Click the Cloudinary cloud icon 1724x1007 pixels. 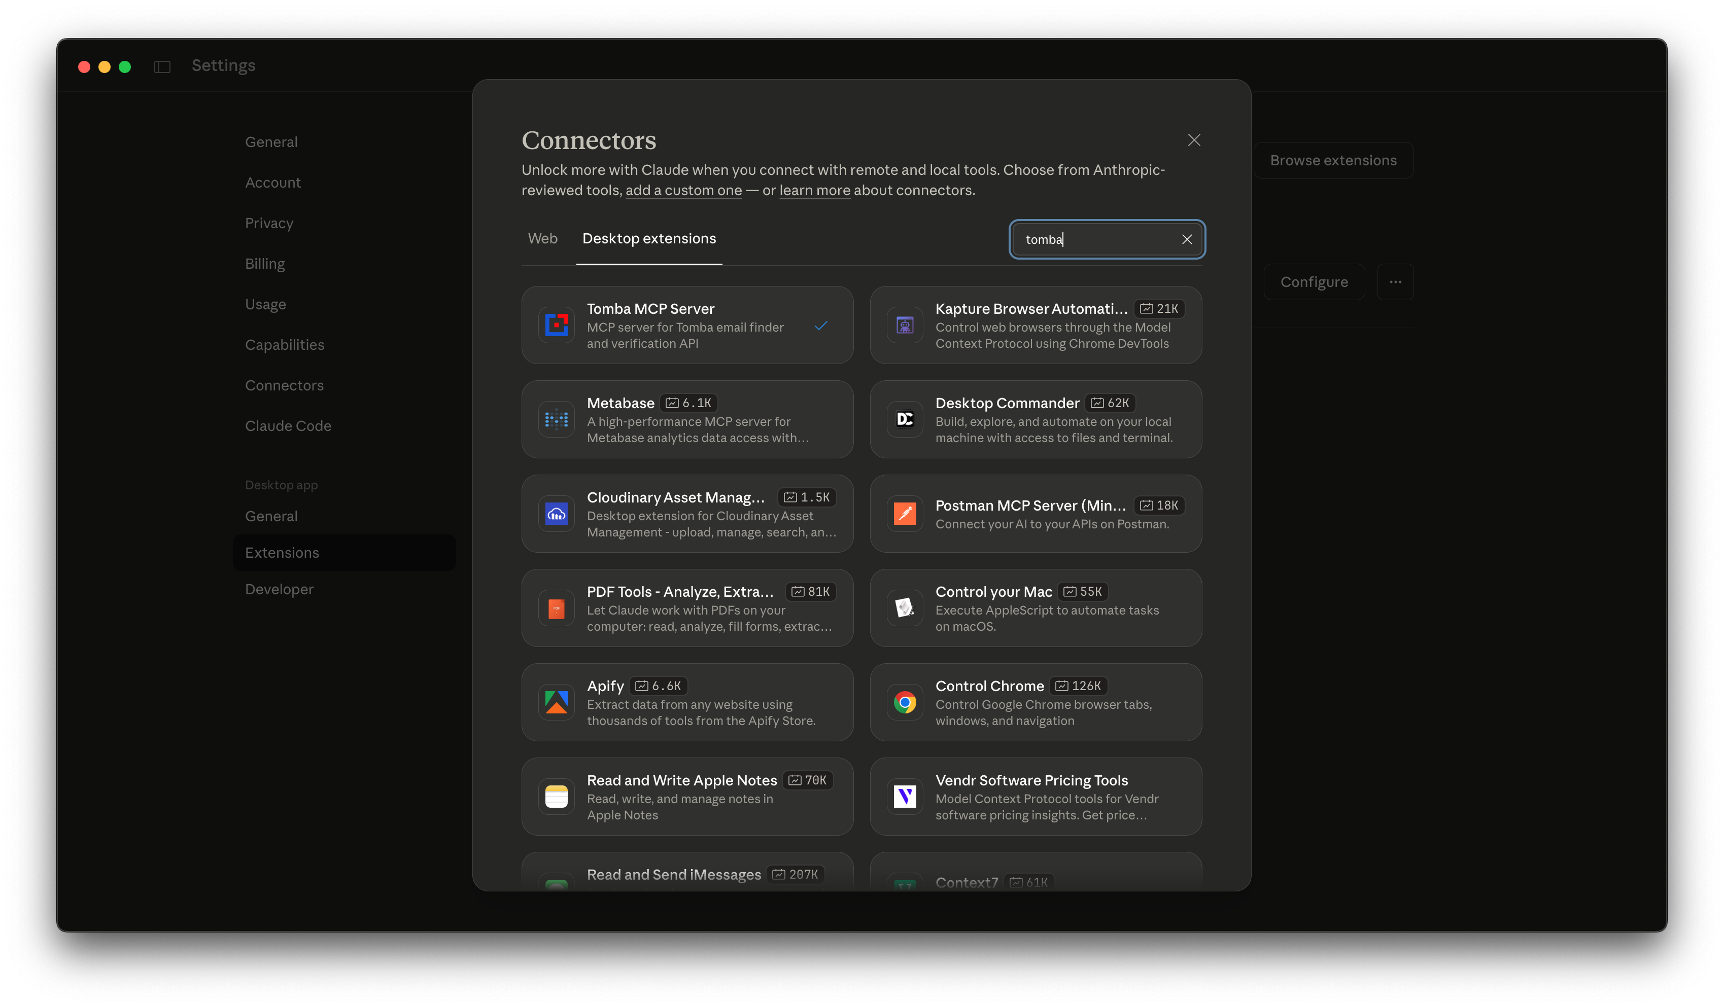coord(556,514)
